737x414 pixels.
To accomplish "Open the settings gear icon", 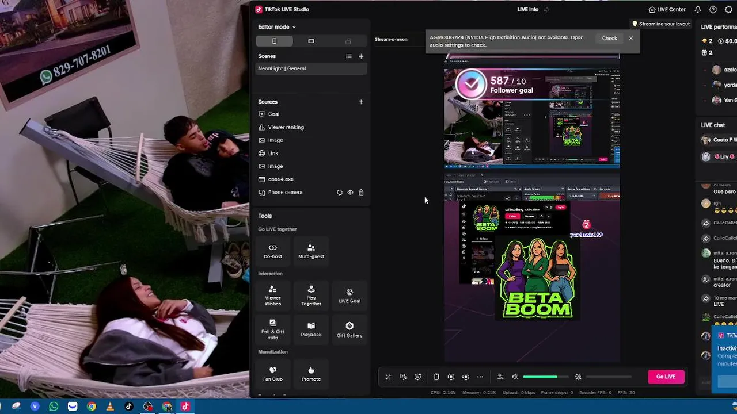I will (x=728, y=10).
